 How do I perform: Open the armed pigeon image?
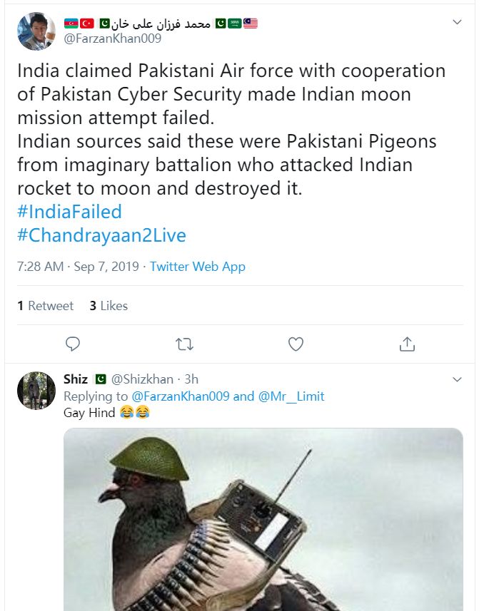[263, 519]
